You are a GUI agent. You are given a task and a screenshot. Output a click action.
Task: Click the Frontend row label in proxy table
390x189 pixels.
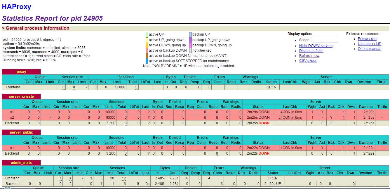13,87
